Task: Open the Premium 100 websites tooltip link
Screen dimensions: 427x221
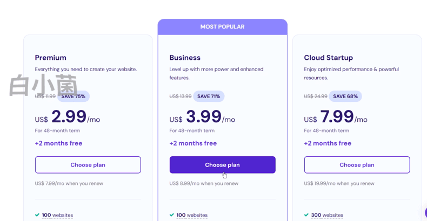Action: pyautogui.click(x=57, y=215)
